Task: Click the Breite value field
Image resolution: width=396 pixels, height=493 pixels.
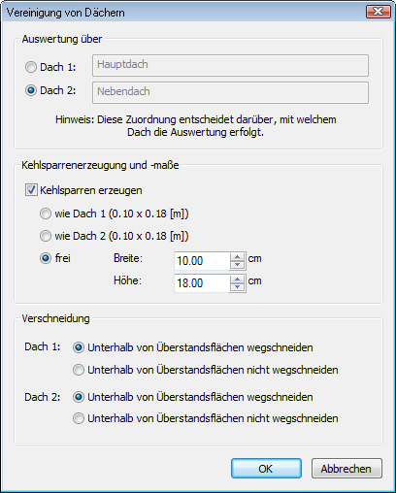Action: (202, 261)
